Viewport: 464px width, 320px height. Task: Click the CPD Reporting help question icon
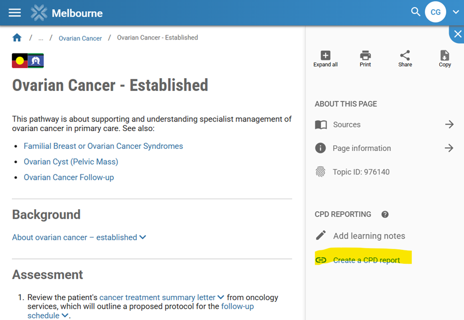click(x=385, y=215)
